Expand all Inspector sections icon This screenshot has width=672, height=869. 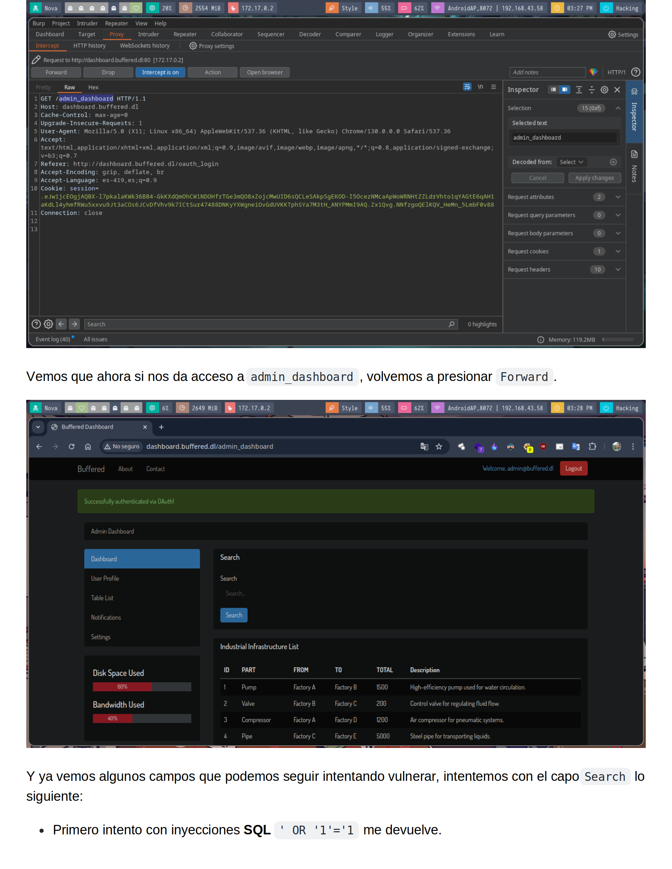click(579, 90)
